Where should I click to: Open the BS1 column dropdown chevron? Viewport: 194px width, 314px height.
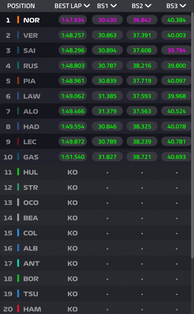coord(114,6)
